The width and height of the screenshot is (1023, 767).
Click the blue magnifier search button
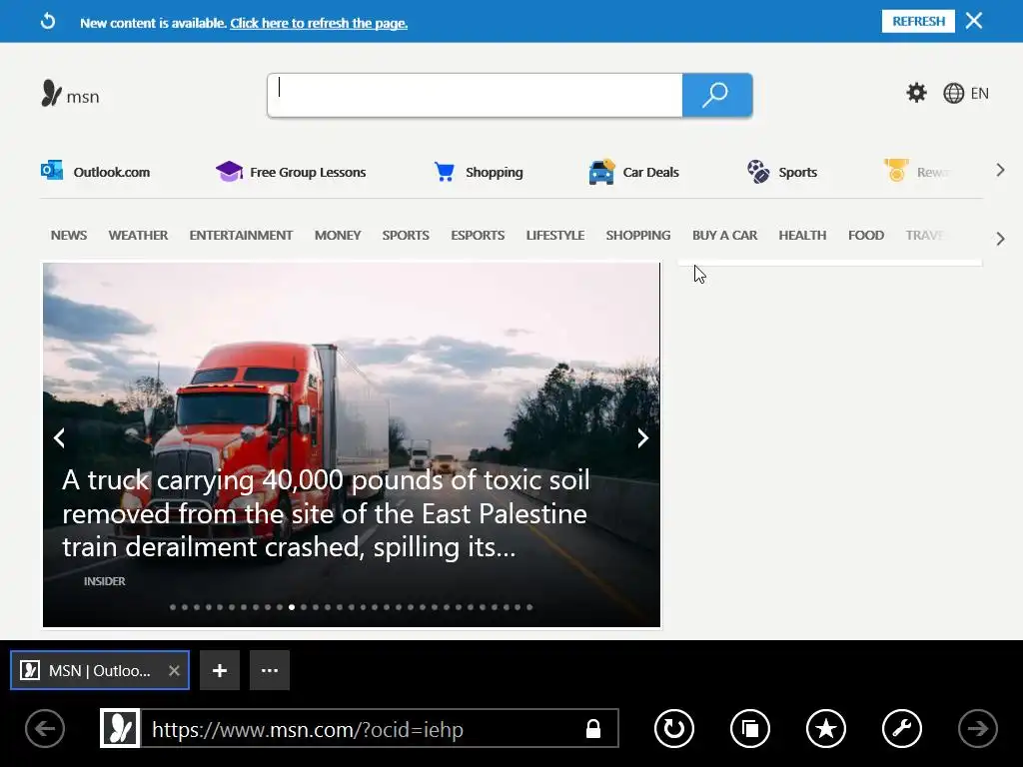(717, 95)
